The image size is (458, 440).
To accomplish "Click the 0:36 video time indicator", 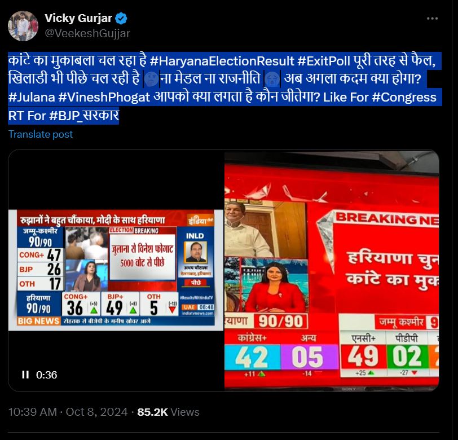I will (46, 375).
